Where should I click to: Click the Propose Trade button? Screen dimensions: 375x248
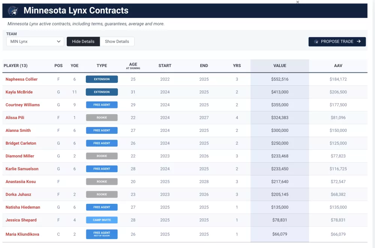click(x=337, y=42)
